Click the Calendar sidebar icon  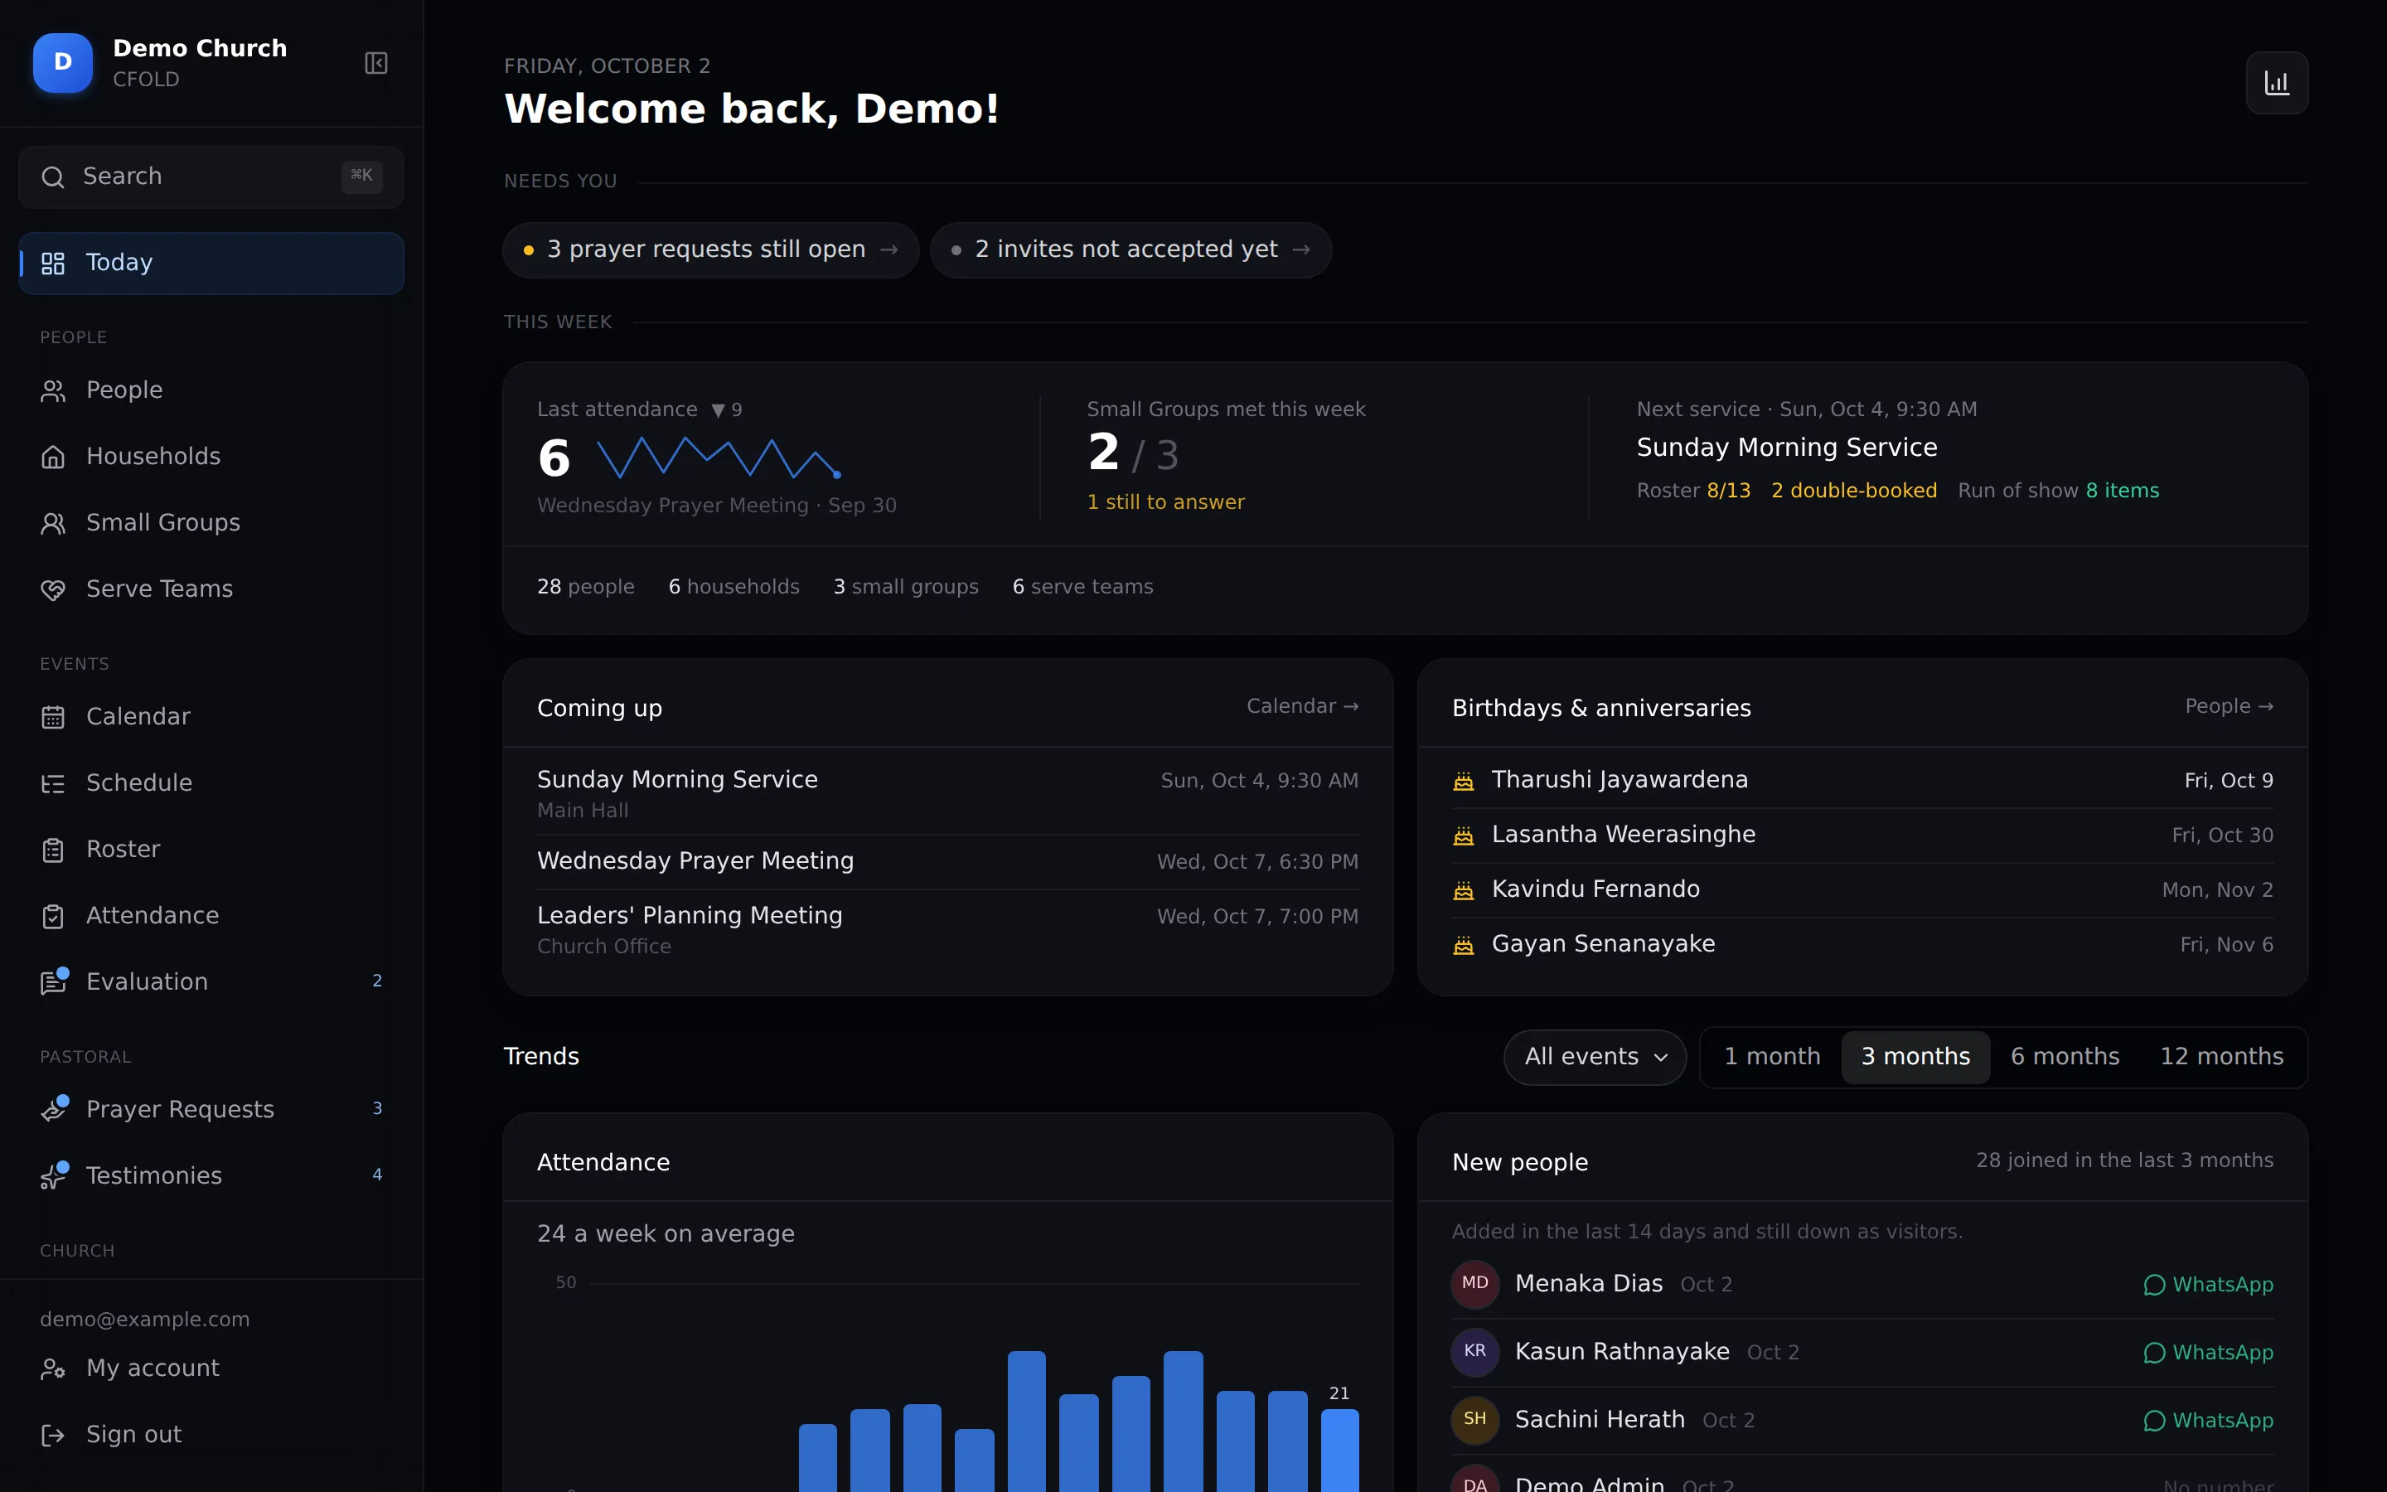(x=53, y=717)
